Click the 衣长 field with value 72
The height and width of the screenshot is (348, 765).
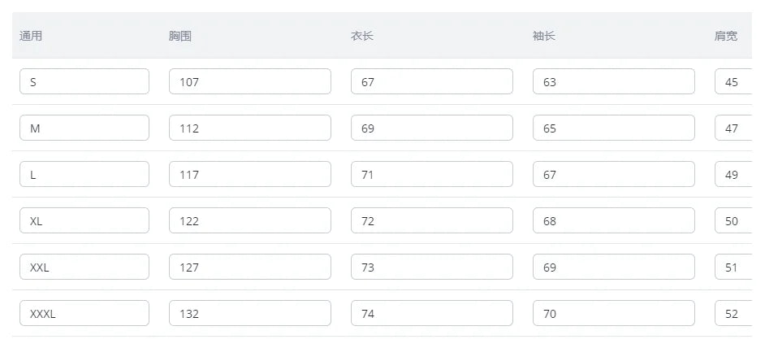tap(431, 220)
